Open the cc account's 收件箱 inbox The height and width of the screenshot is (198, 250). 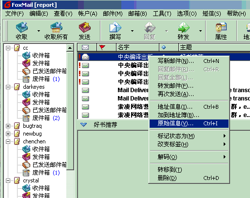tap(41, 56)
